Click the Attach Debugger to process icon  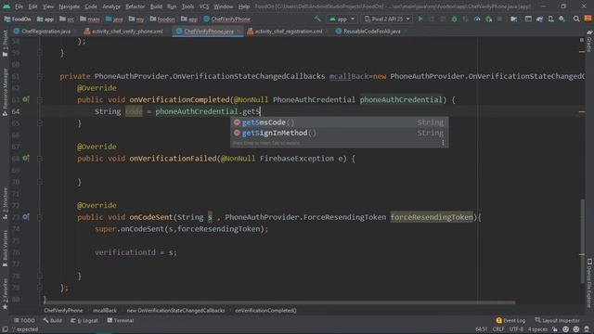[489, 19]
